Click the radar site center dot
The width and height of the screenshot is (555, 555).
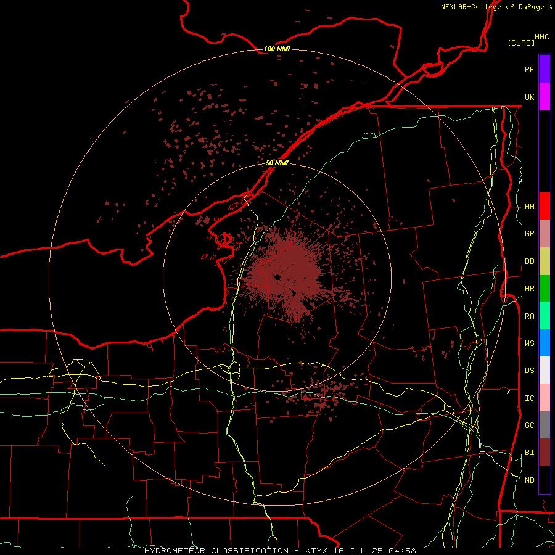(277, 277)
